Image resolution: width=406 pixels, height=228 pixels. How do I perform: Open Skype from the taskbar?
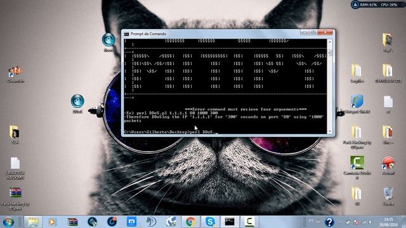[x=210, y=222]
